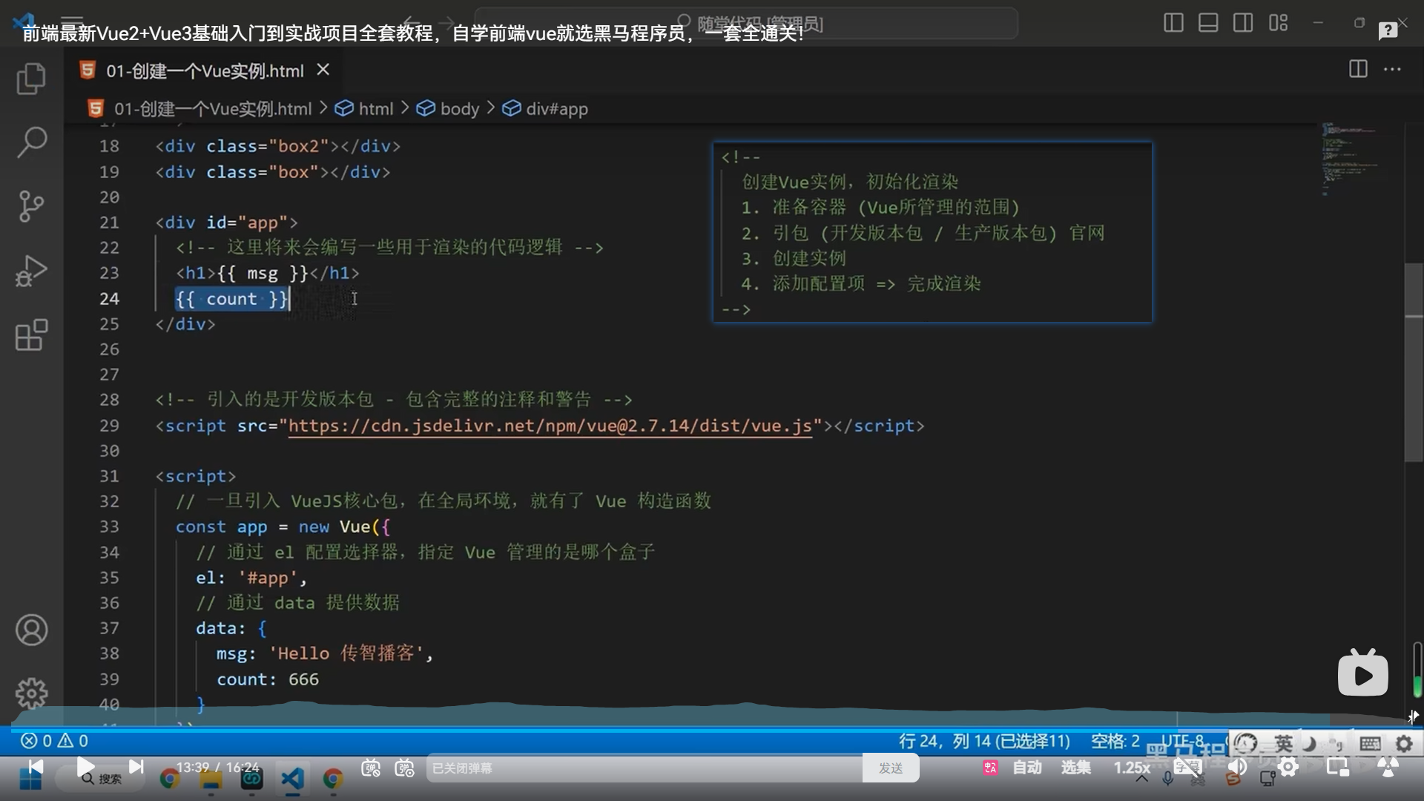This screenshot has height=801, width=1424.
Task: Open the Explorer view in activity bar
Action: pos(31,79)
